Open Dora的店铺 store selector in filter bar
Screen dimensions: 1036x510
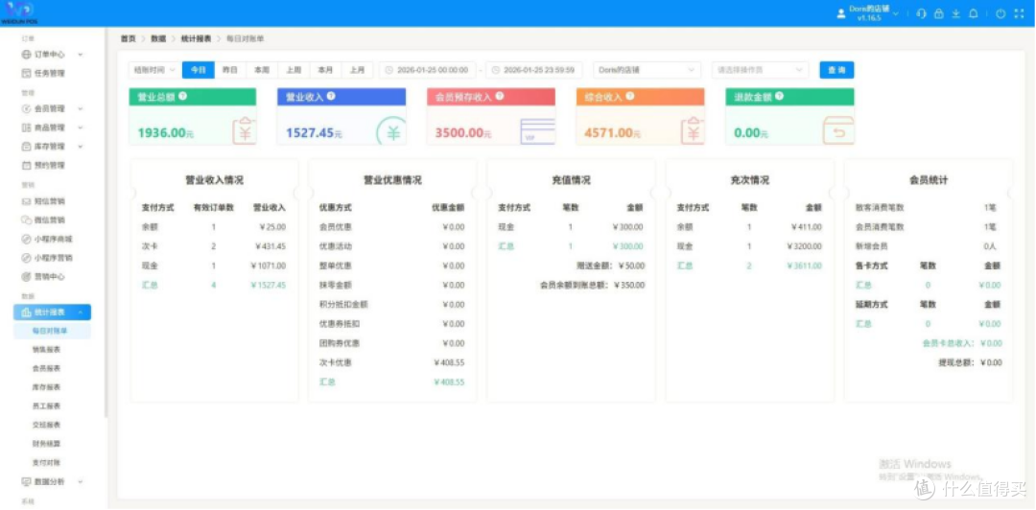pos(647,70)
